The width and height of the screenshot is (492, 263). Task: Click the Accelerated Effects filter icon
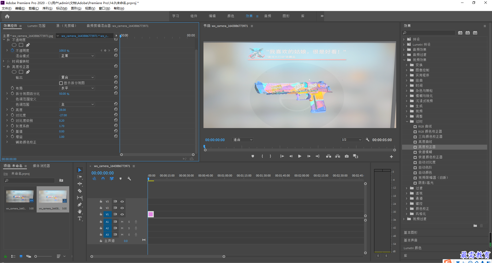coord(460,33)
